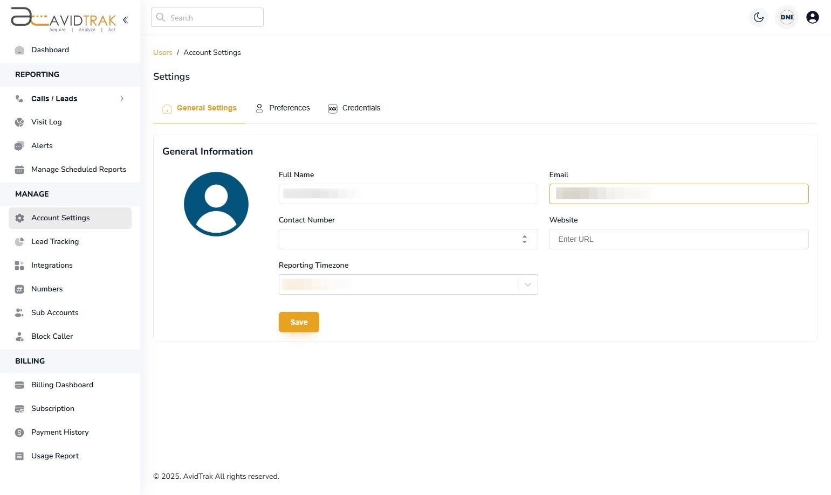Image resolution: width=831 pixels, height=495 pixels.
Task: Expand the Calls / Leads submenu
Action: (x=122, y=99)
